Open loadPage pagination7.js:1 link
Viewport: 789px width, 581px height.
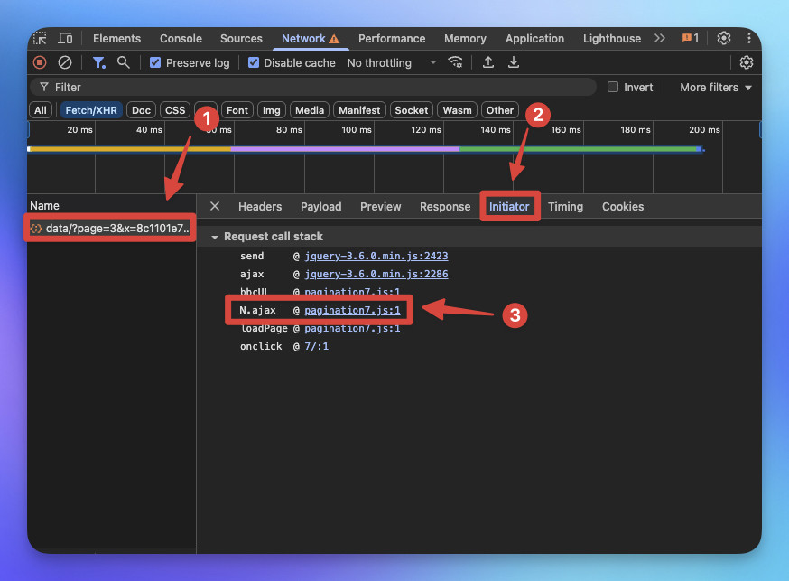(352, 328)
